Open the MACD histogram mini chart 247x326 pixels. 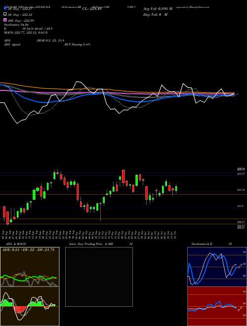[30, 306]
